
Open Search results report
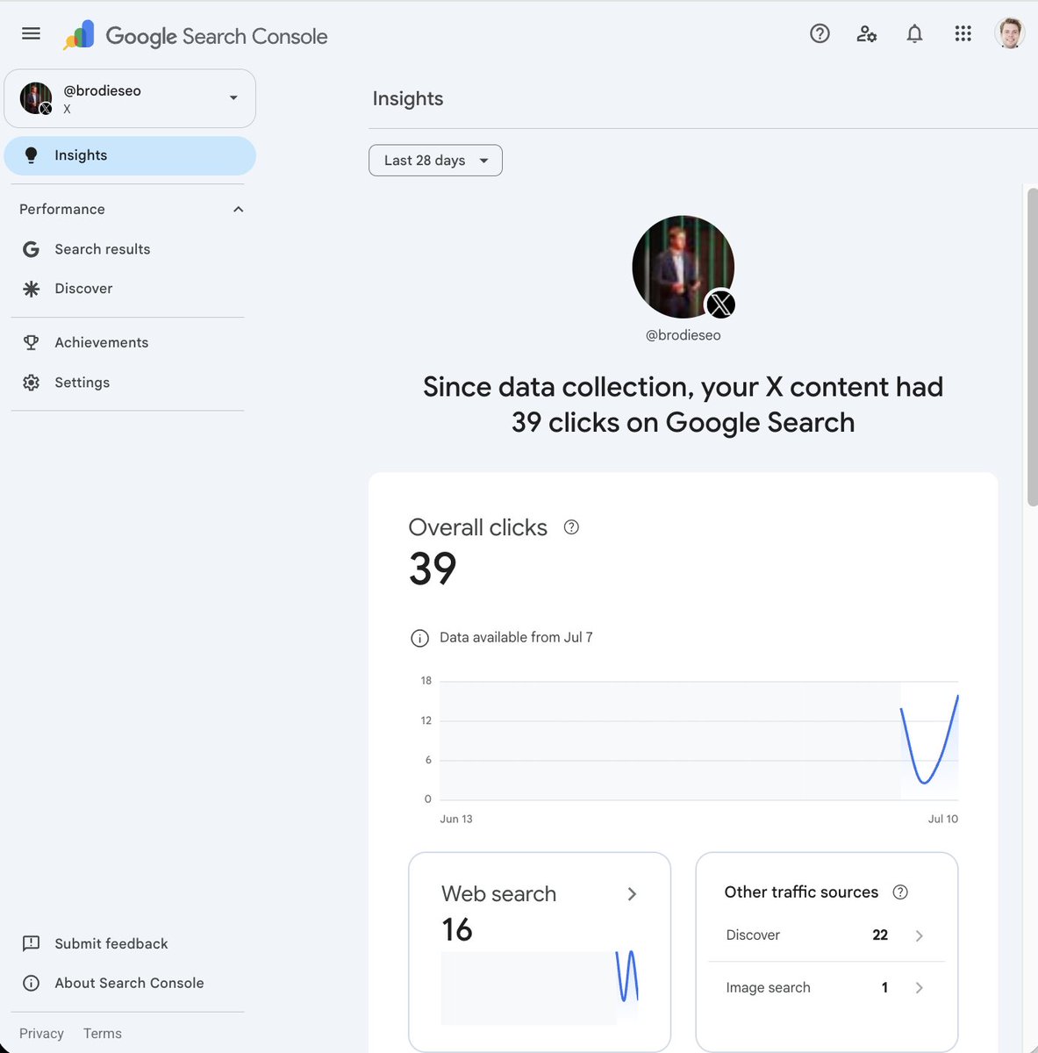130,249
